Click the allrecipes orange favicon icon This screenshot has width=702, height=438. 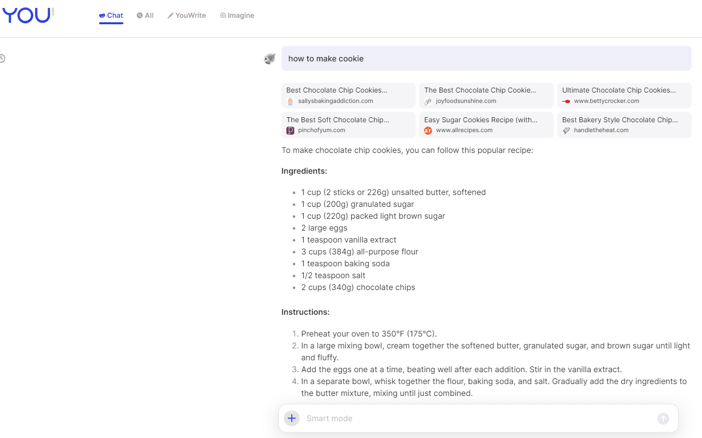tap(428, 131)
